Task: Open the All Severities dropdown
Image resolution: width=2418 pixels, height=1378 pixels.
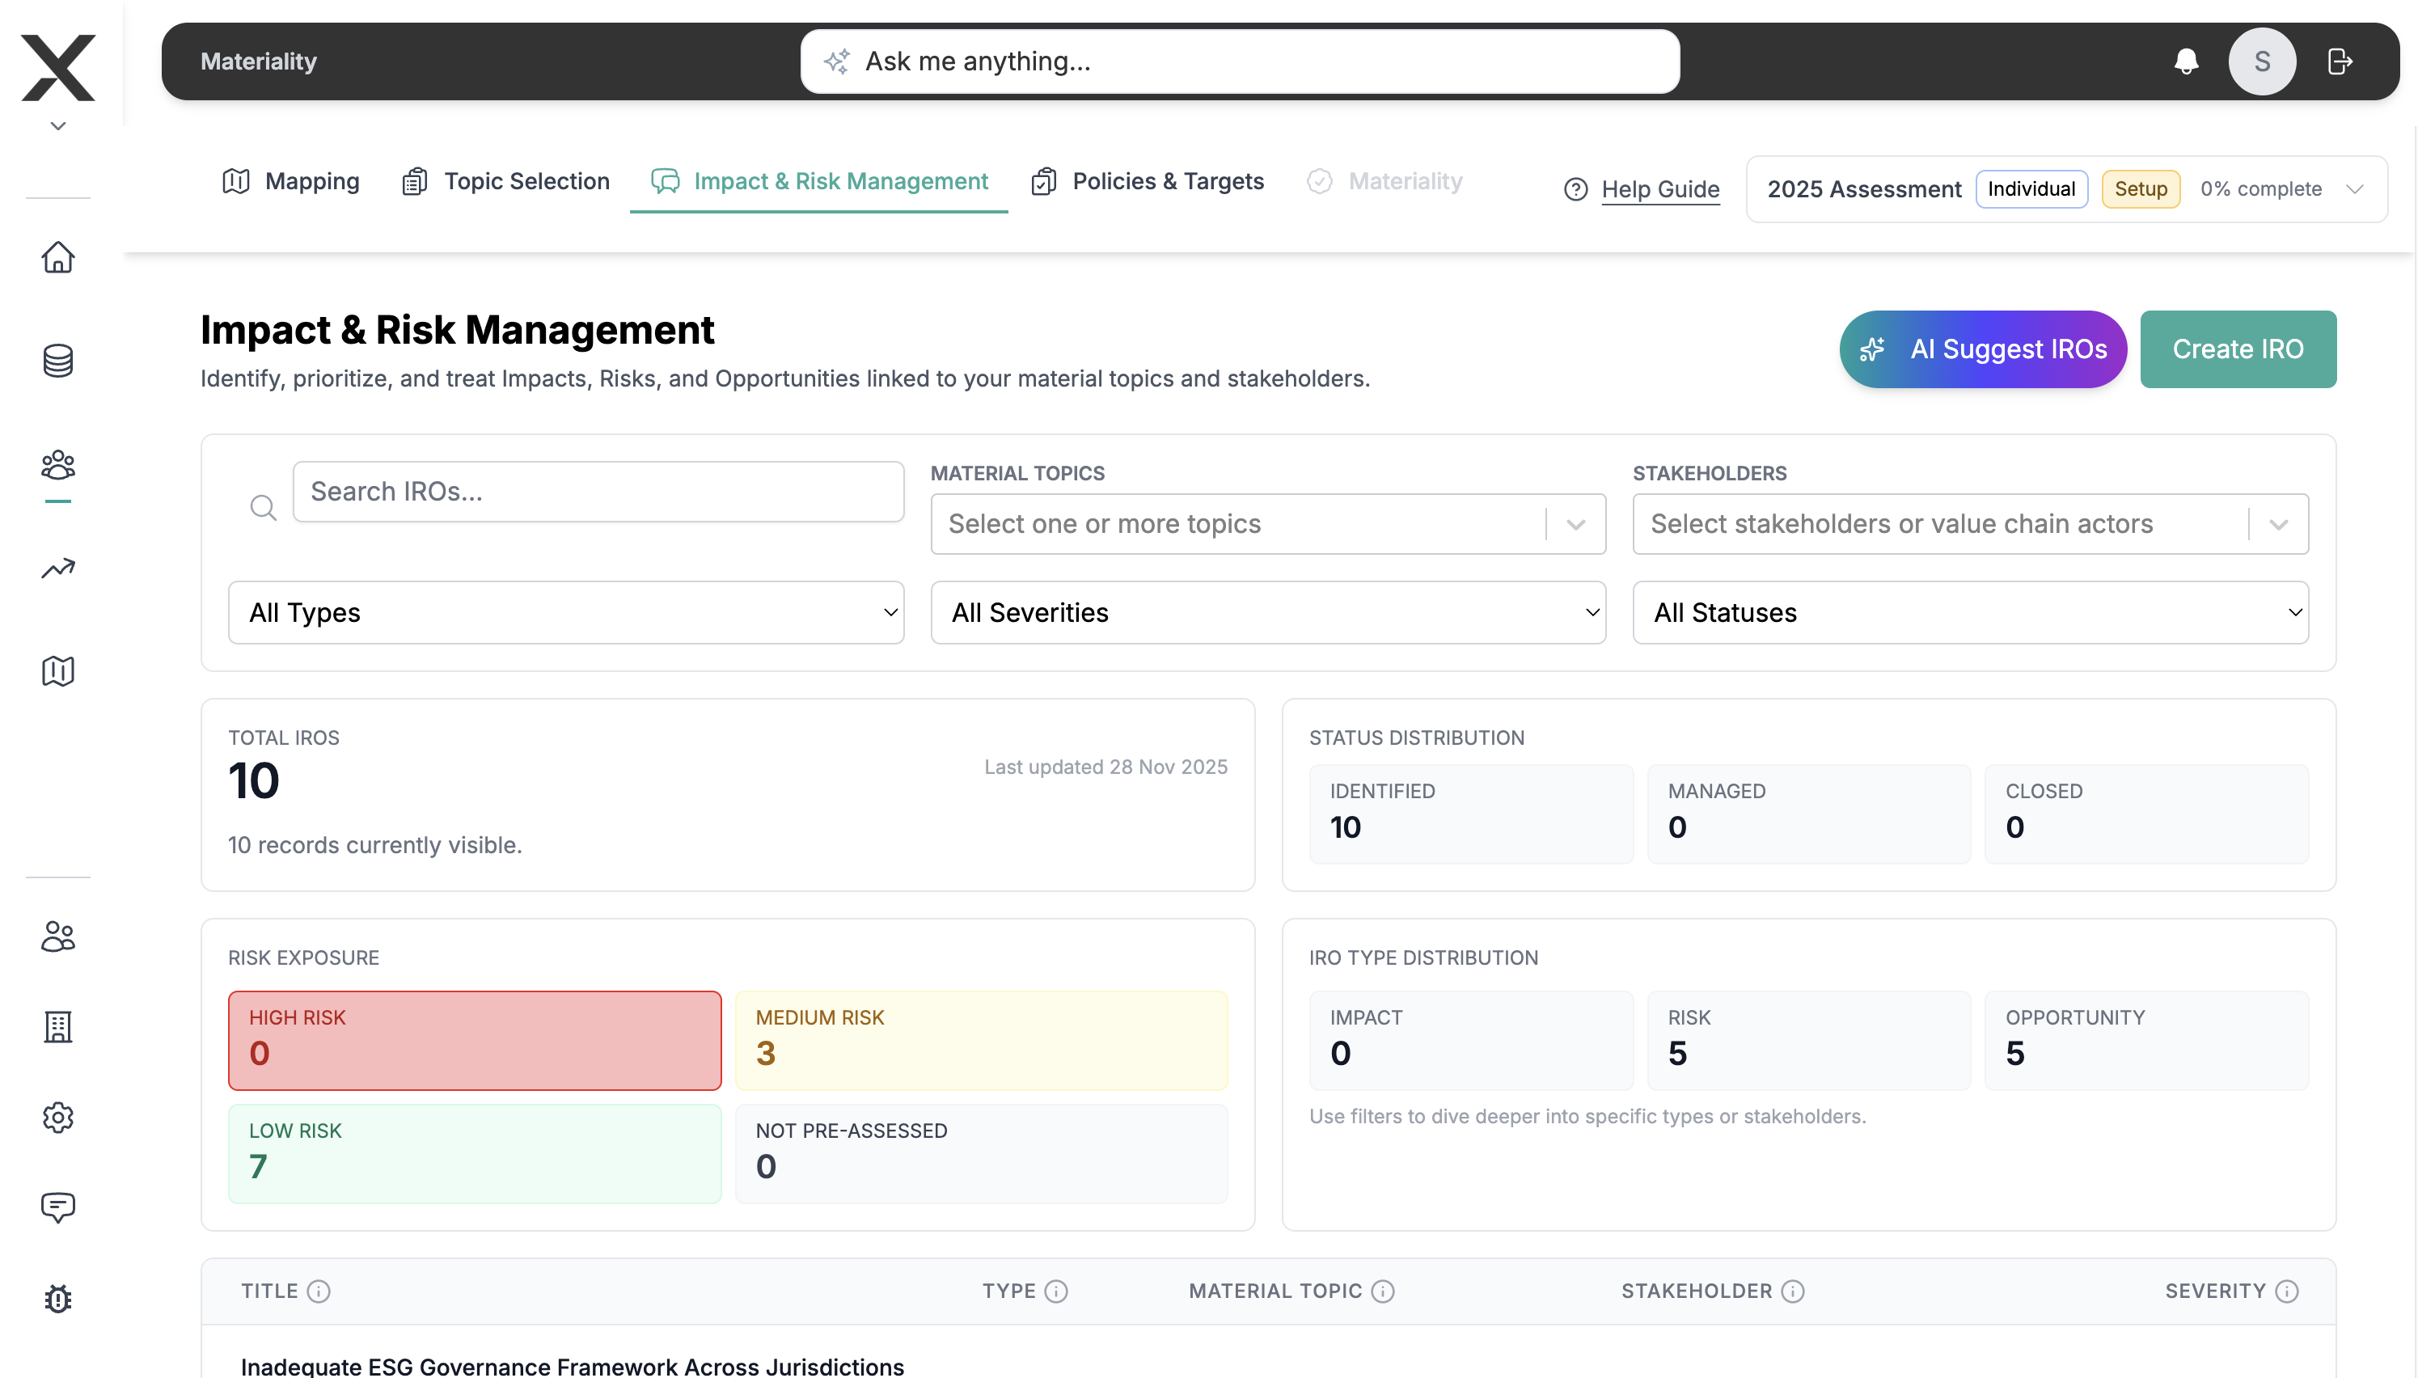Action: coord(1268,612)
